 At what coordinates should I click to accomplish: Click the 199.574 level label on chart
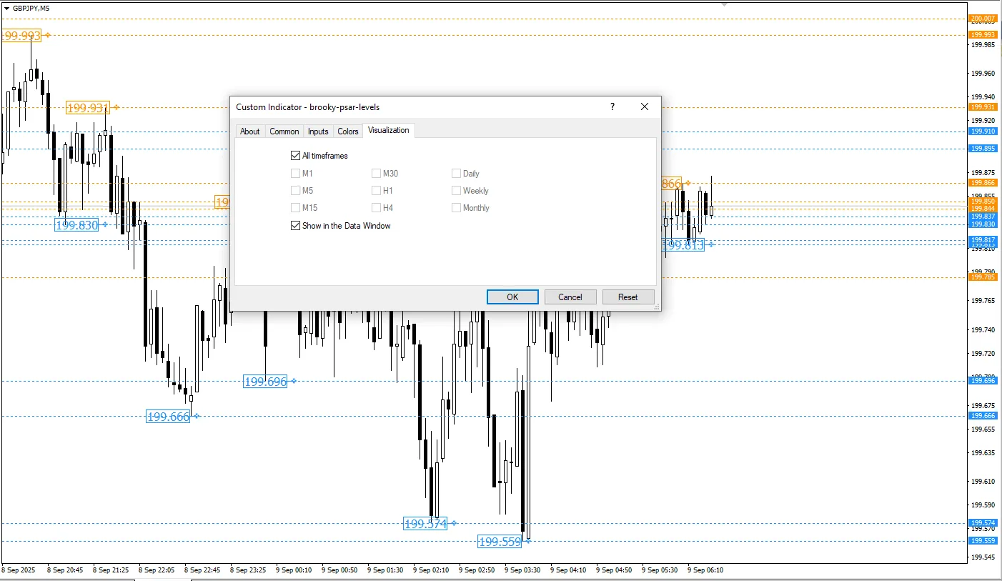(425, 524)
